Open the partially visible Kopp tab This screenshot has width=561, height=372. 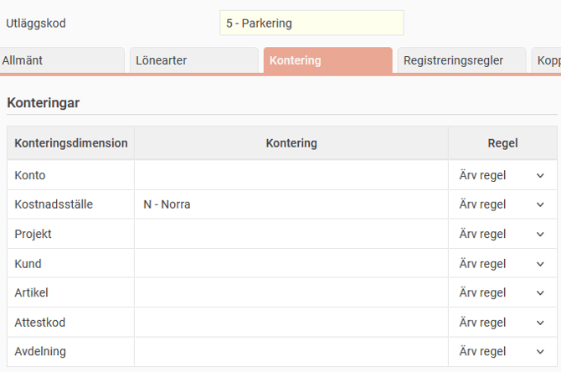pyautogui.click(x=546, y=60)
